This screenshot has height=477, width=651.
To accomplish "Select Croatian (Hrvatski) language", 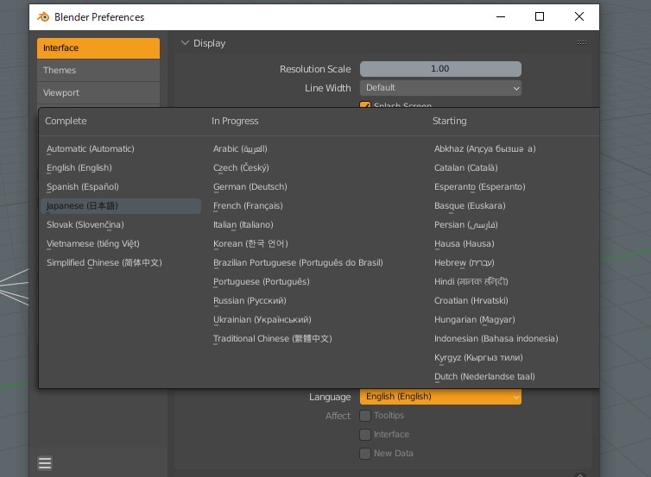I will pos(471,301).
